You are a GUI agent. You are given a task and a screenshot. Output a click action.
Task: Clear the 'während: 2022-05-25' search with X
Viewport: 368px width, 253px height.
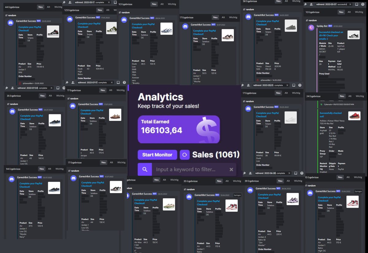coord(287,85)
